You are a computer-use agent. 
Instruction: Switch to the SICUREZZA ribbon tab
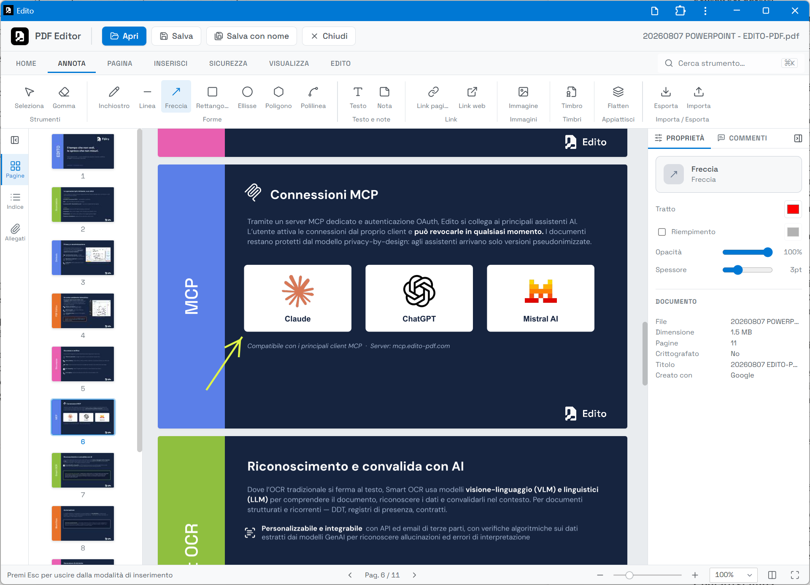[228, 63]
